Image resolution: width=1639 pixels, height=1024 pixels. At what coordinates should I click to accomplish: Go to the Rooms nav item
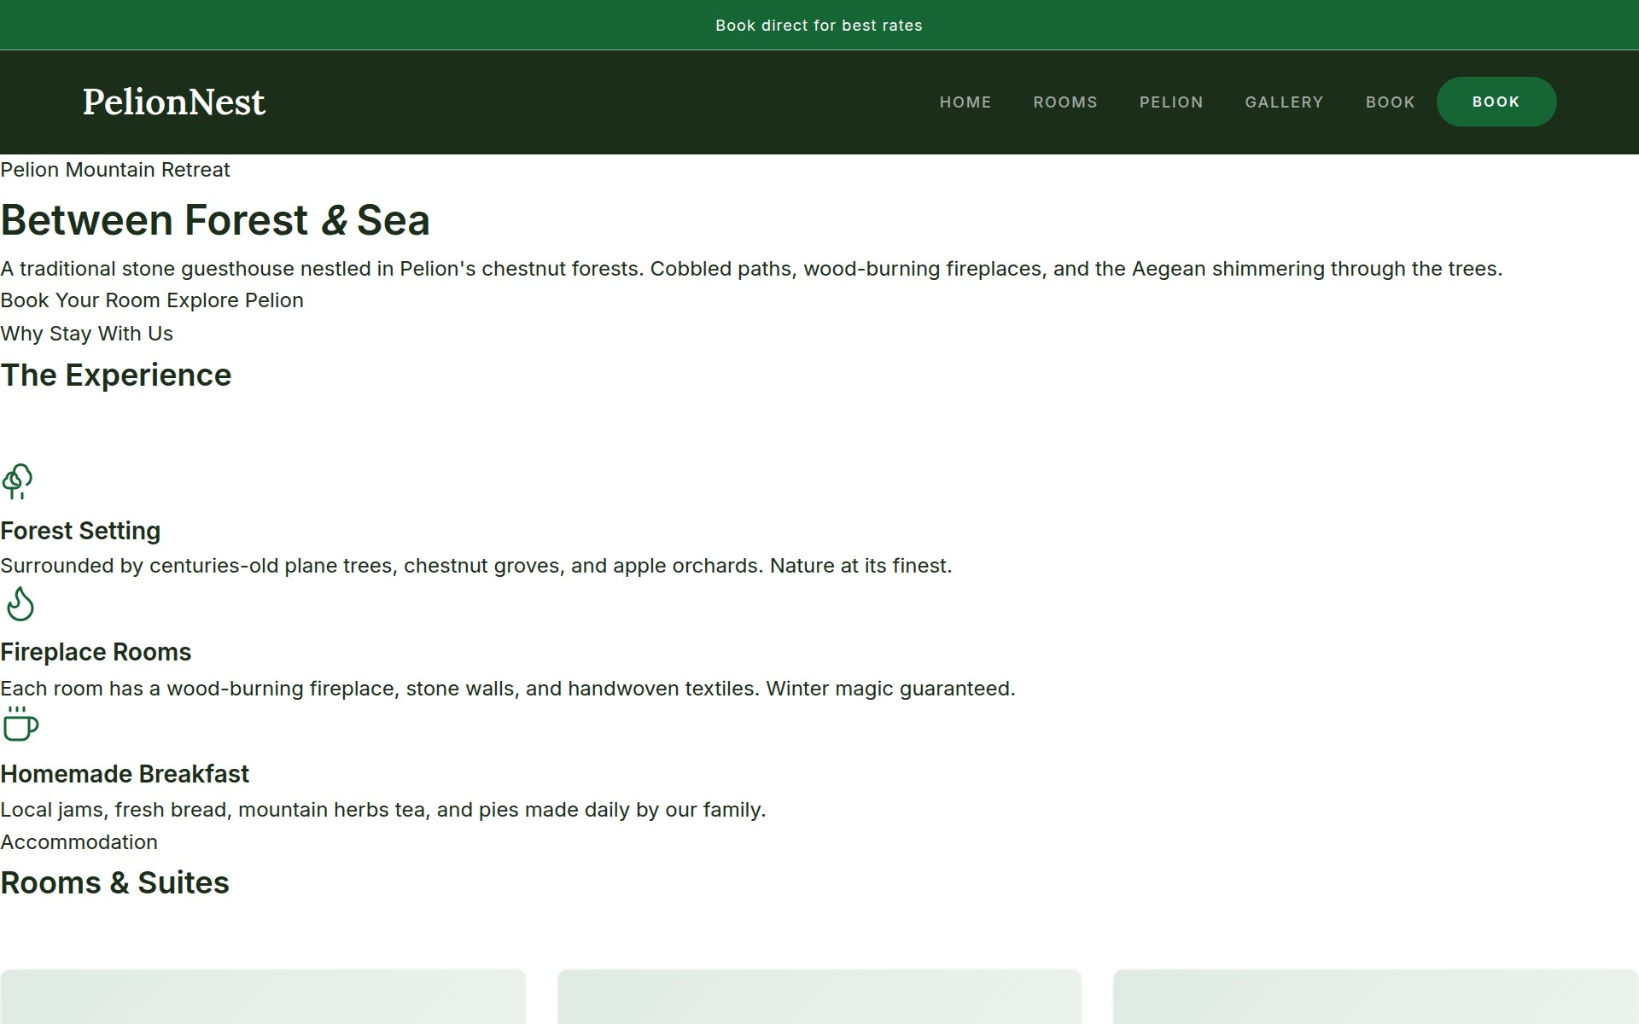click(x=1065, y=102)
